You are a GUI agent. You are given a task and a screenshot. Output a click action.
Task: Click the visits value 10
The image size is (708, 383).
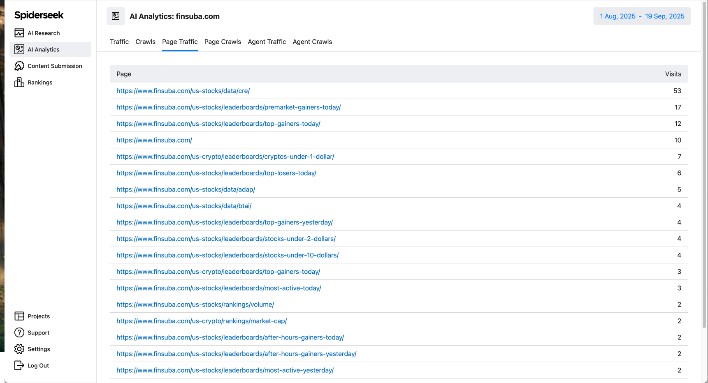point(678,140)
